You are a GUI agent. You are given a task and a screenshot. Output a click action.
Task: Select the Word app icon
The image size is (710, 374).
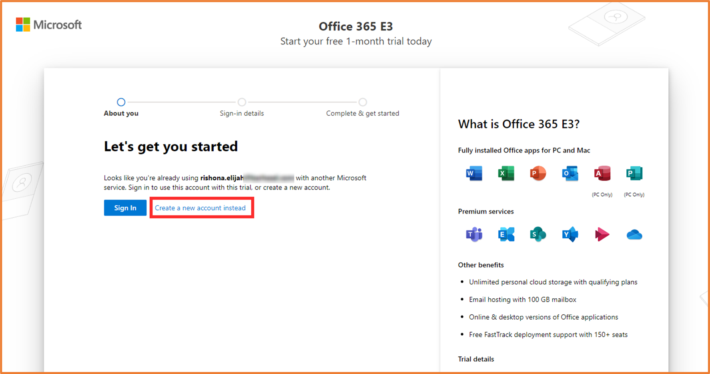point(474,173)
